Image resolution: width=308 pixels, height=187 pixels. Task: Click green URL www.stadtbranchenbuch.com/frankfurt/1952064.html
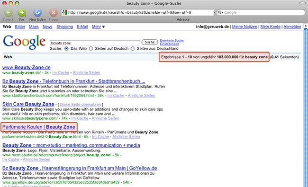point(48,96)
